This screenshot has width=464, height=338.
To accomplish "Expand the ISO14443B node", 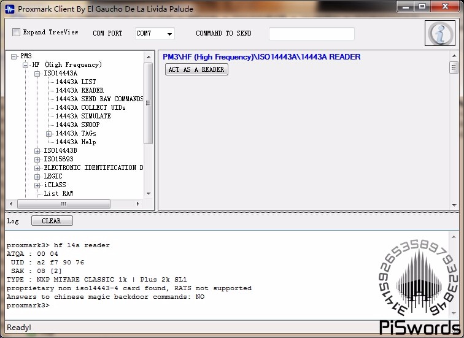I will 37,151.
